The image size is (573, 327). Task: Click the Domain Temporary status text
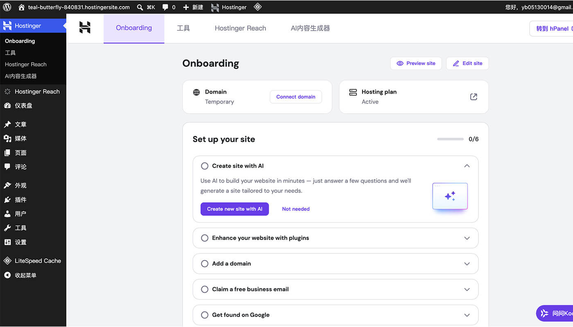[219, 102]
